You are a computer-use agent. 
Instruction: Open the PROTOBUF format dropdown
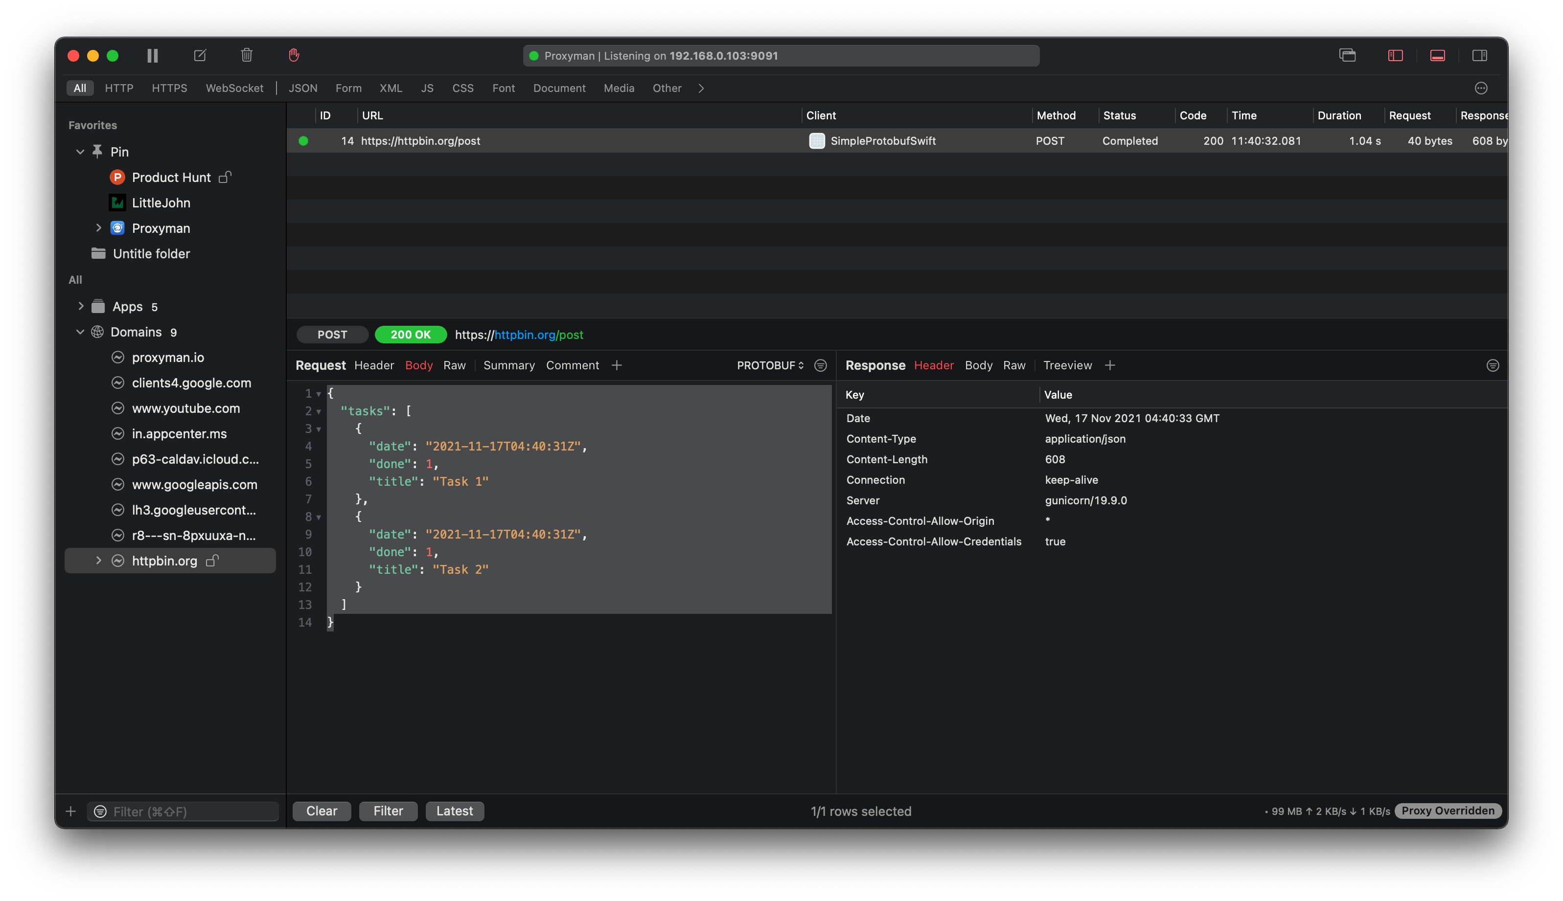point(770,366)
